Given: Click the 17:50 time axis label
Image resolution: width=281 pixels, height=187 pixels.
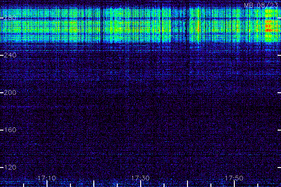Looking at the screenshot, I should point(234,178).
